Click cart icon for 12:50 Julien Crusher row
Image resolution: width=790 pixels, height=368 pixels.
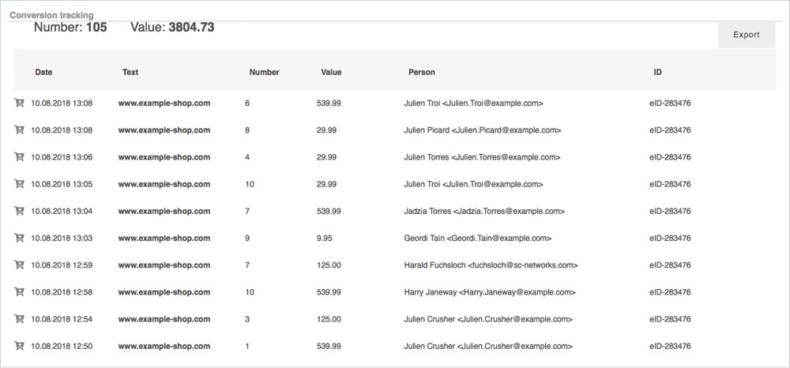(19, 346)
